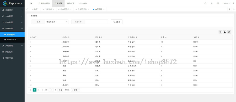Click previous page arrow in pagination
236x102 pixels.
30,90
